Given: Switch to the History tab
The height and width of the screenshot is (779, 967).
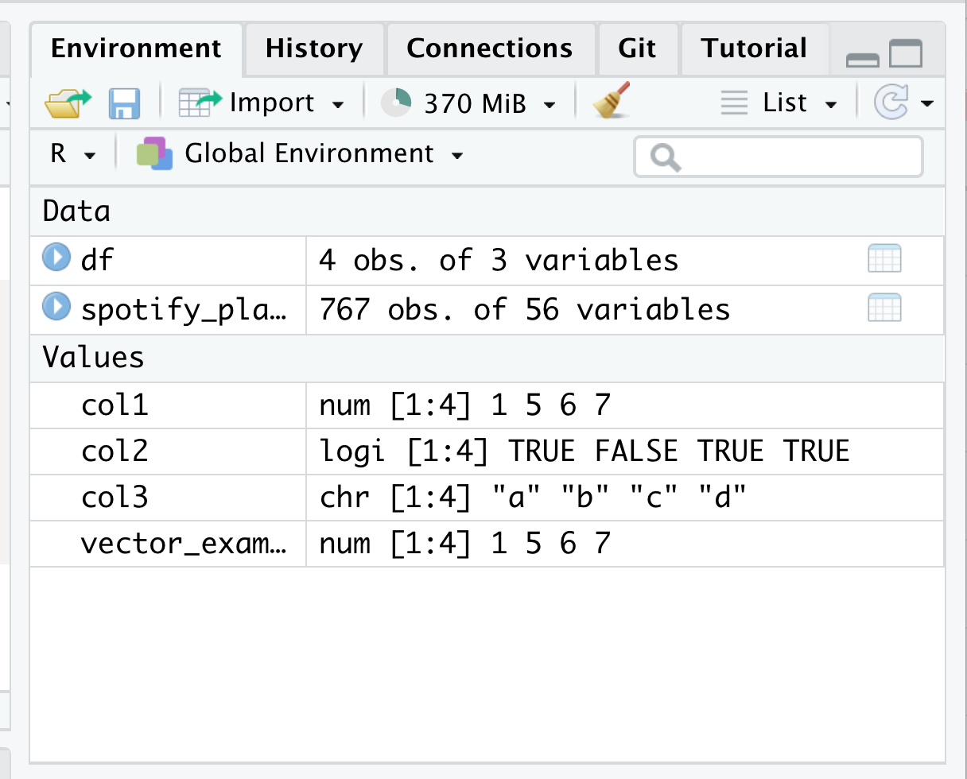Looking at the screenshot, I should (x=314, y=48).
